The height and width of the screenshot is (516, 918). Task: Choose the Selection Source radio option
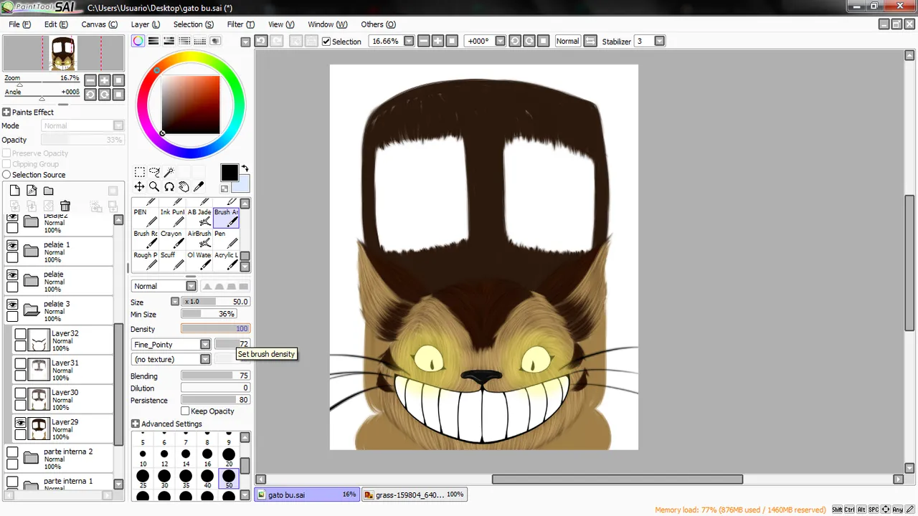pyautogui.click(x=6, y=175)
